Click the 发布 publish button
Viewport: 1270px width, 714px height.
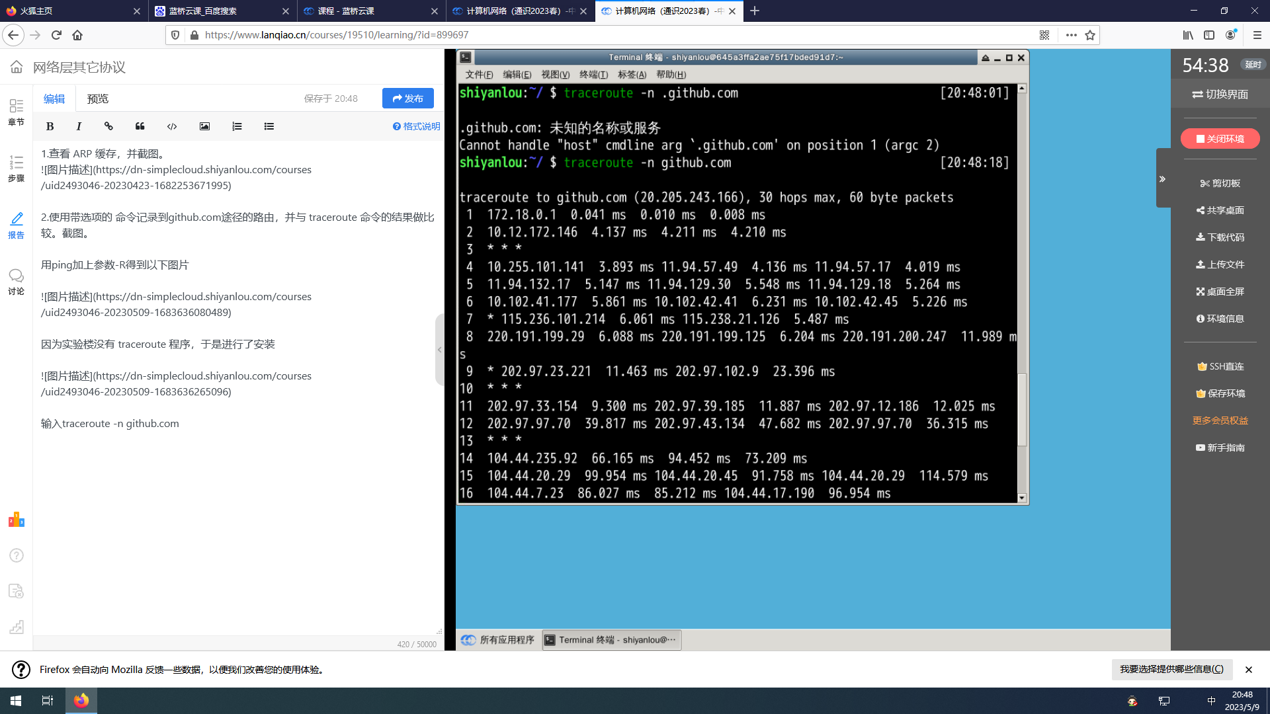(x=408, y=99)
